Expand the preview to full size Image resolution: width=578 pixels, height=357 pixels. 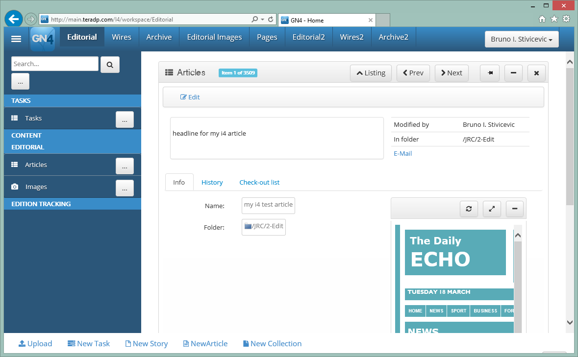coord(492,209)
